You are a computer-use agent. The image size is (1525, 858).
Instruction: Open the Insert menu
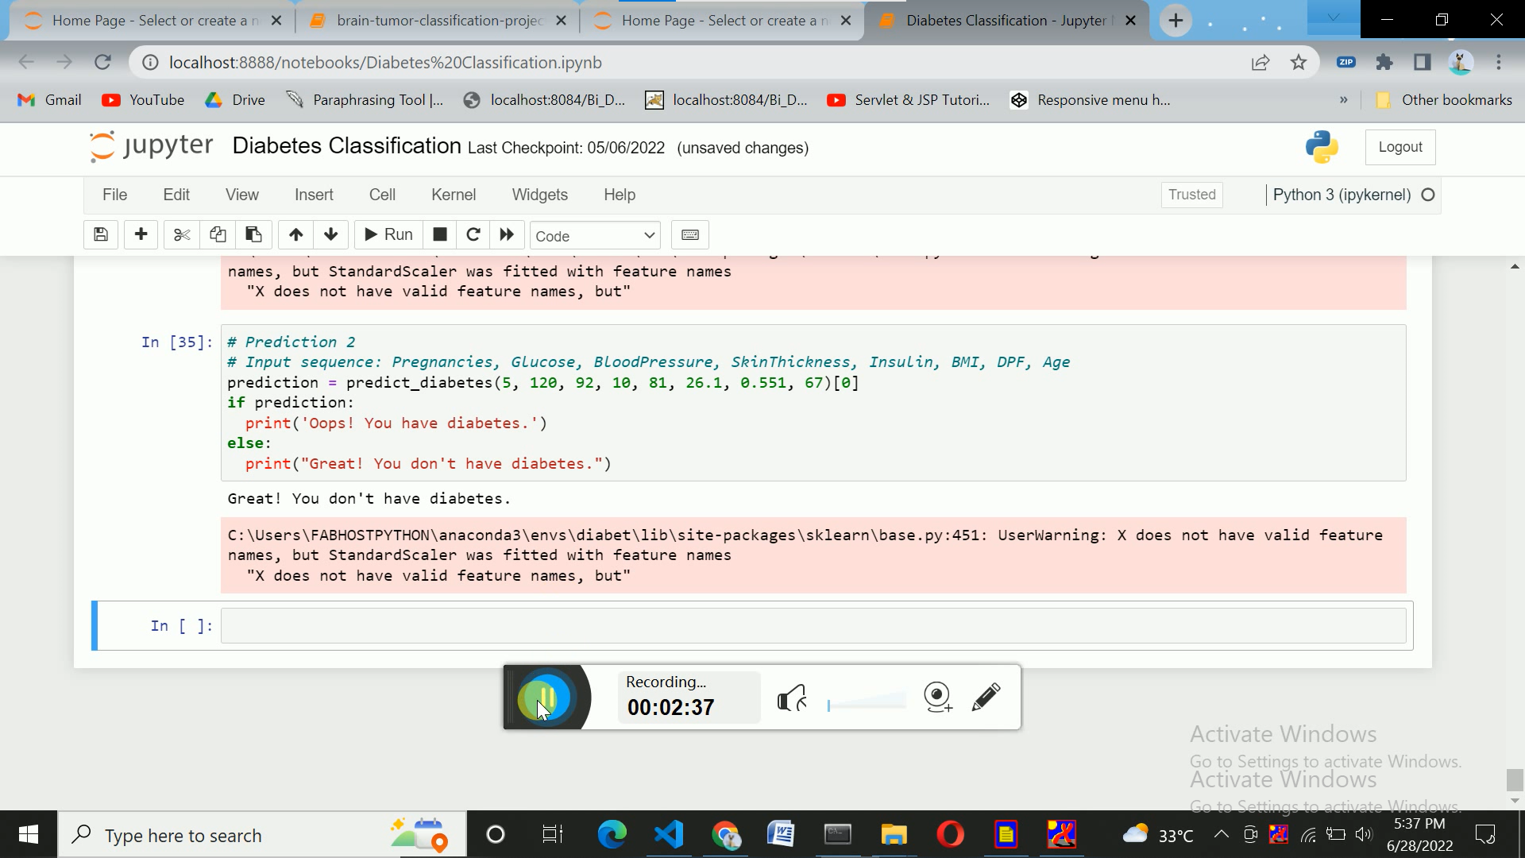pos(314,195)
